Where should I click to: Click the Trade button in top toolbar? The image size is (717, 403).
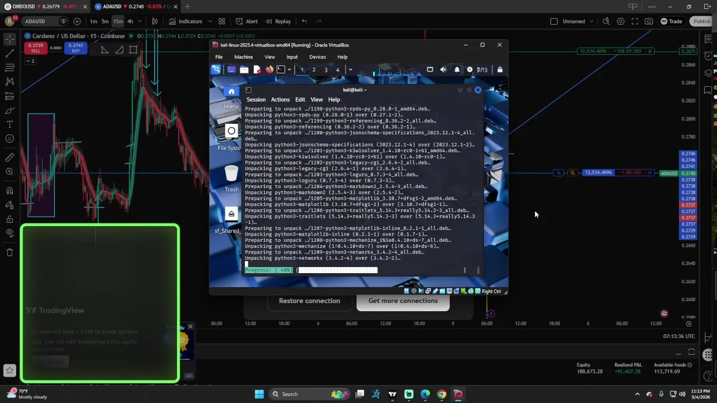click(x=671, y=21)
